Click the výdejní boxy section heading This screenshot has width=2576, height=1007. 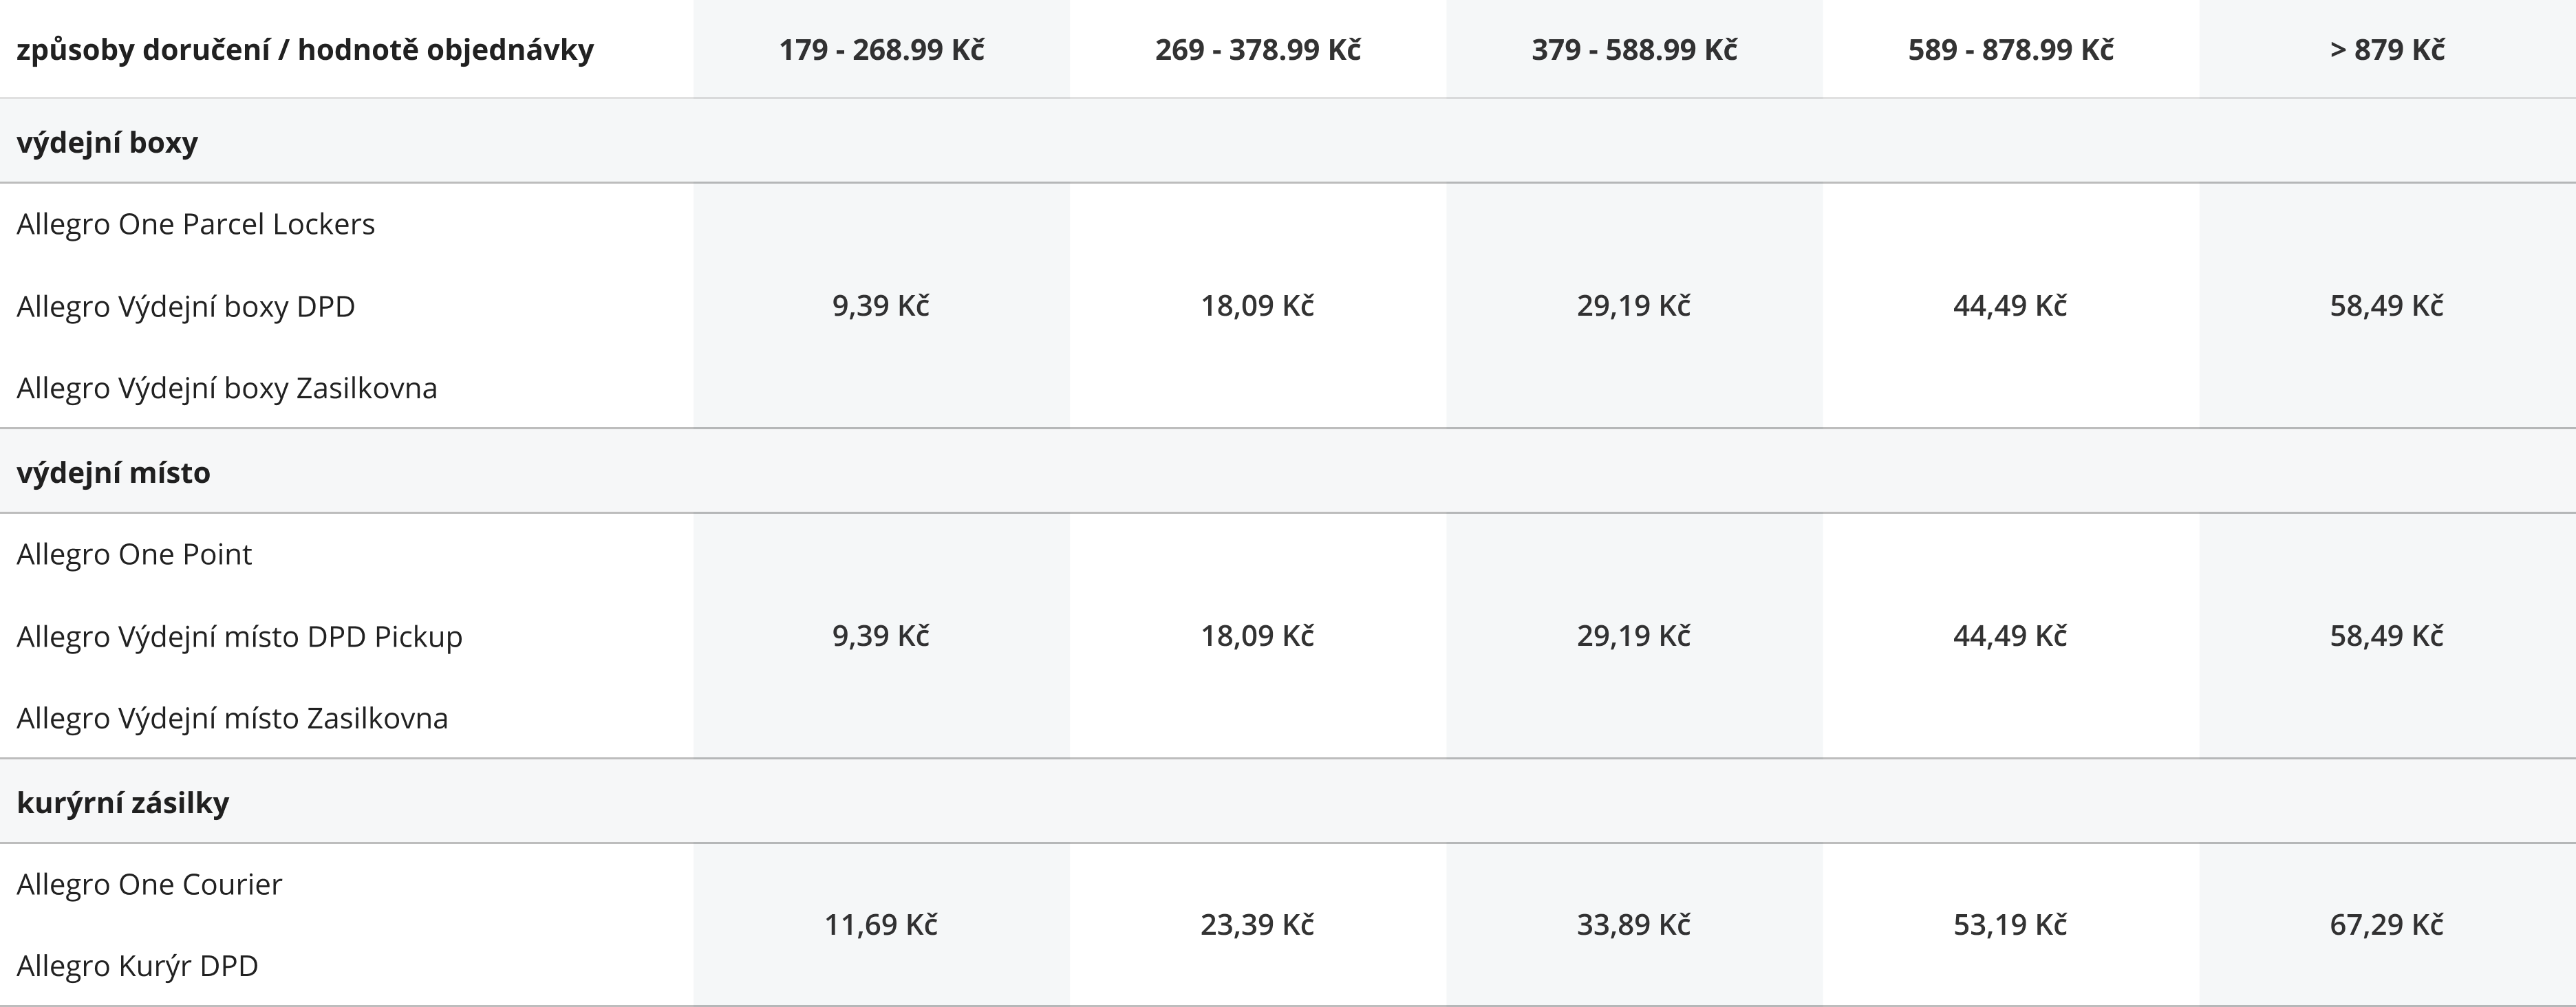point(107,142)
